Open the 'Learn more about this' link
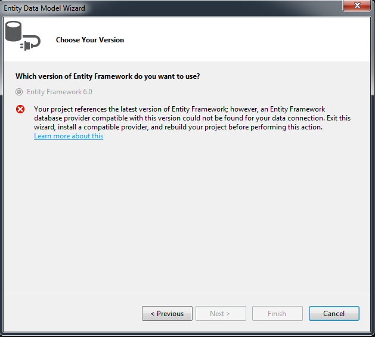This screenshot has height=337, width=375. tap(69, 136)
